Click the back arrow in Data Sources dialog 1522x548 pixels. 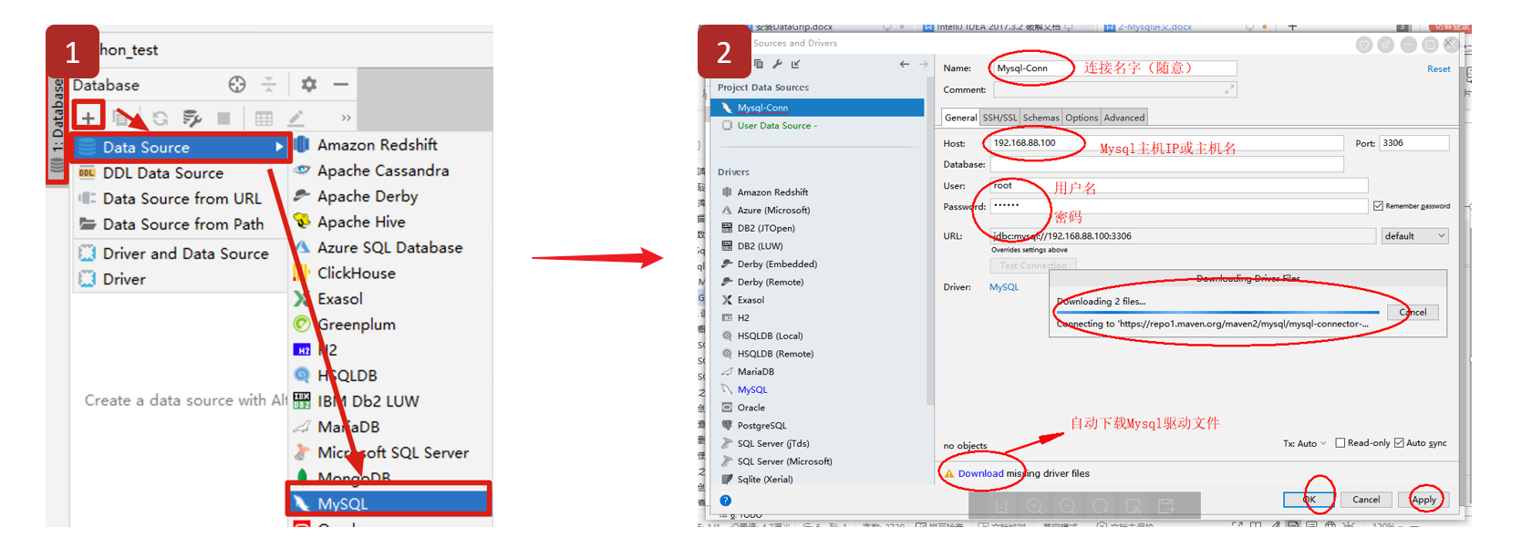coord(904,64)
